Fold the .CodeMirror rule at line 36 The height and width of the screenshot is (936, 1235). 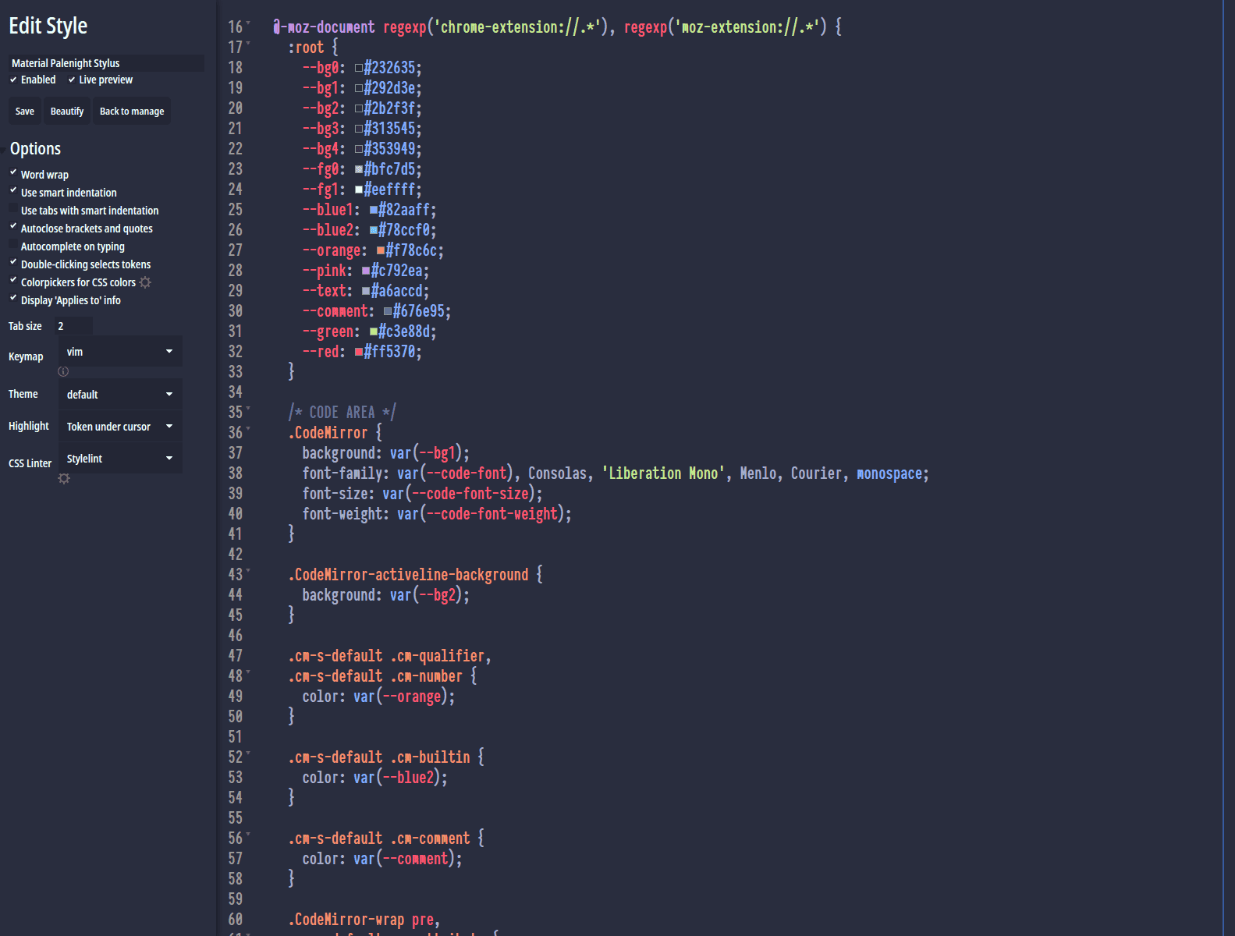click(248, 430)
